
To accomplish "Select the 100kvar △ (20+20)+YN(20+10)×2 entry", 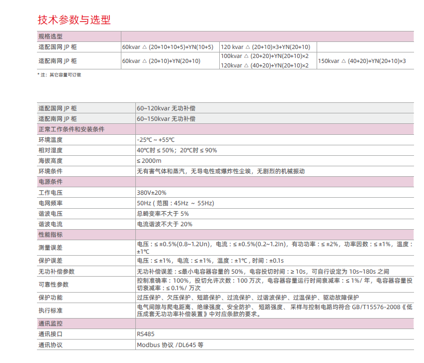I will point(265,56).
